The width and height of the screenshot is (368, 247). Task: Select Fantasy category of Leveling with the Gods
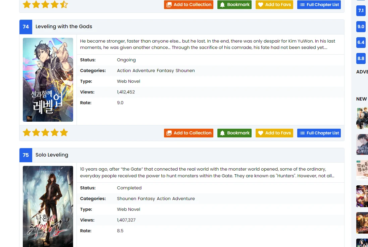point(165,71)
